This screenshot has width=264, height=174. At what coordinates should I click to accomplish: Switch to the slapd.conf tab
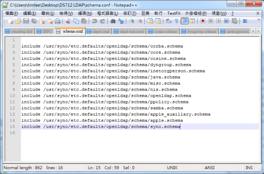pos(99,31)
